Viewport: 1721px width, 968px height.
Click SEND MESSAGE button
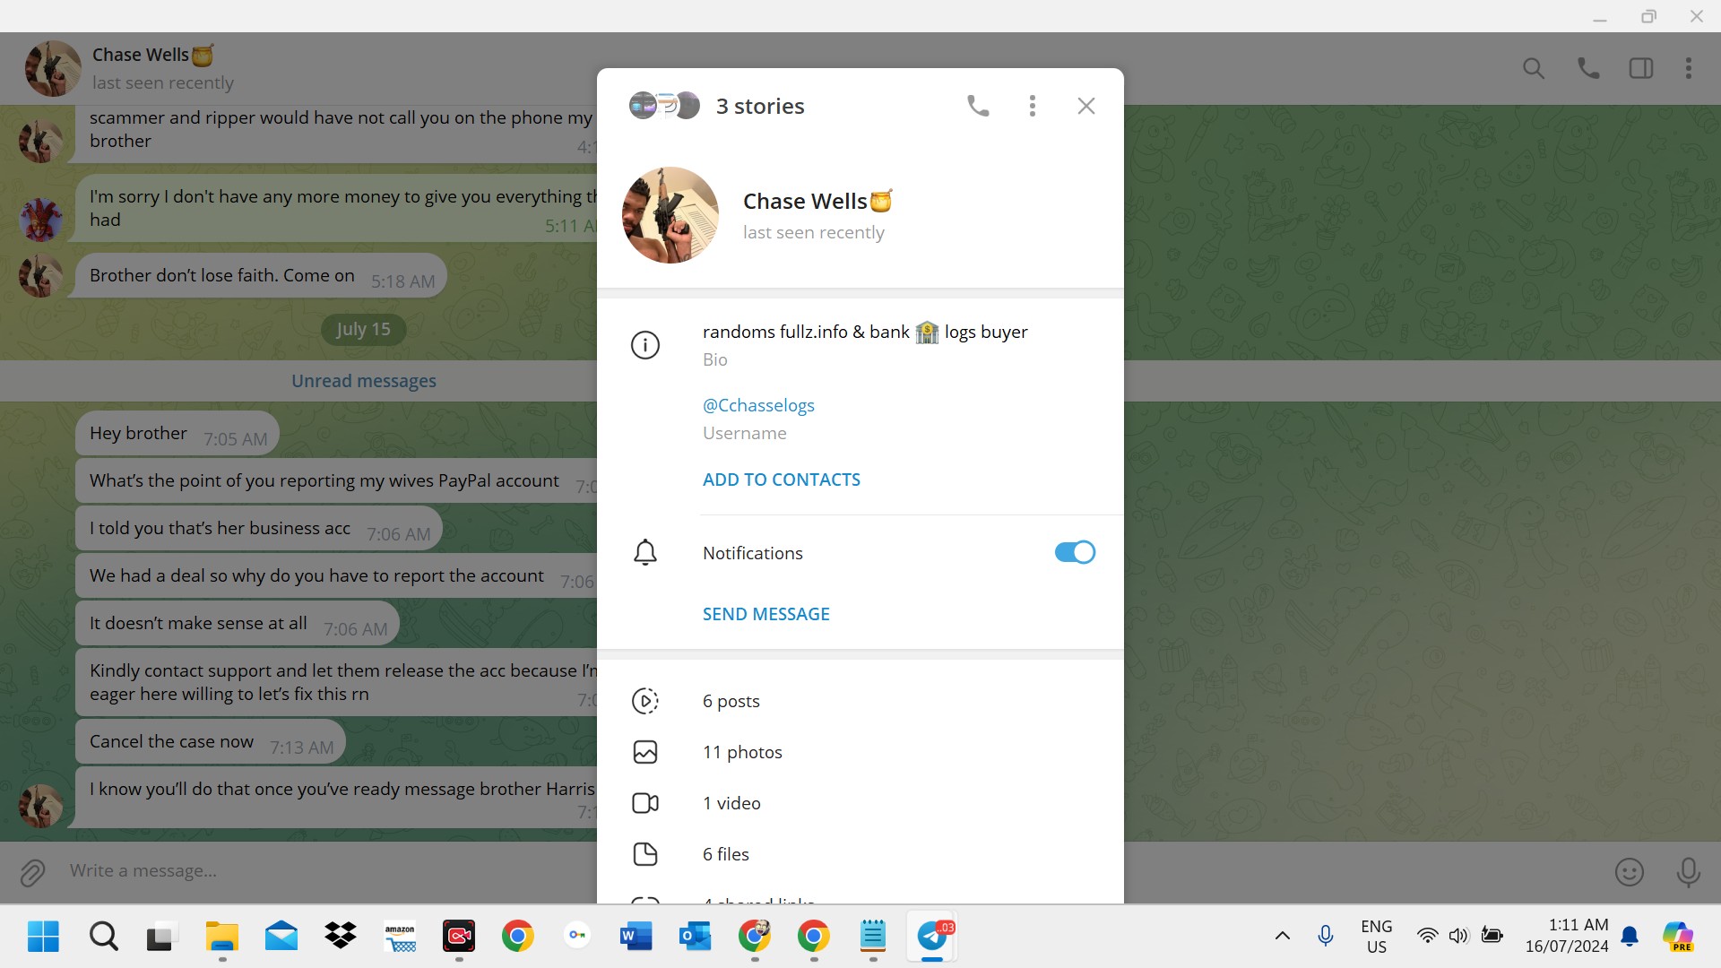[765, 614]
